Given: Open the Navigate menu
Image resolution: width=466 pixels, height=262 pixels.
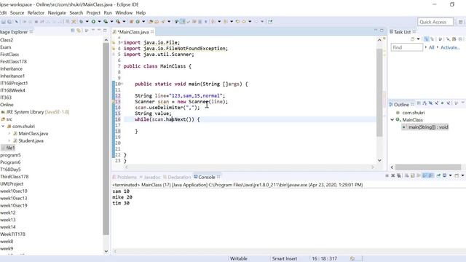Looking at the screenshot, I should 57,13.
